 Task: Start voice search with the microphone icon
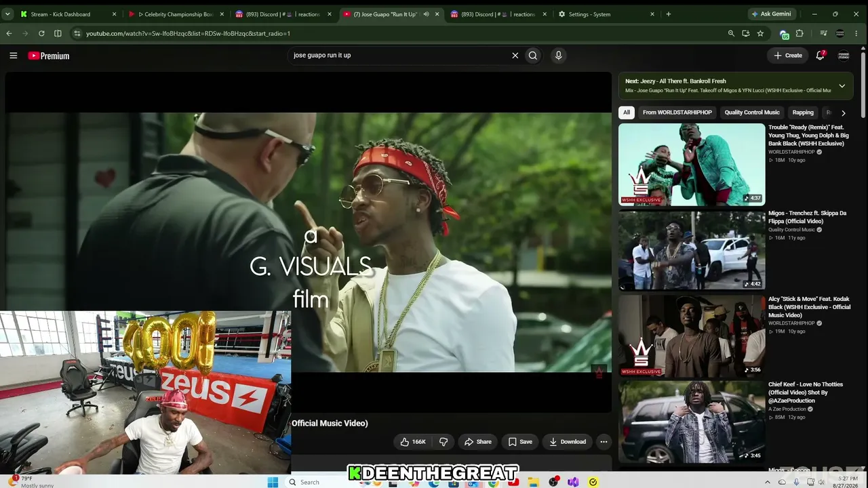coord(558,56)
